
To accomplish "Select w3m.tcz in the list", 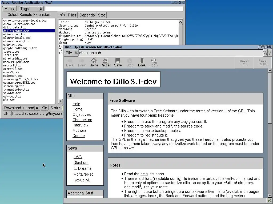I will pos(29,100).
